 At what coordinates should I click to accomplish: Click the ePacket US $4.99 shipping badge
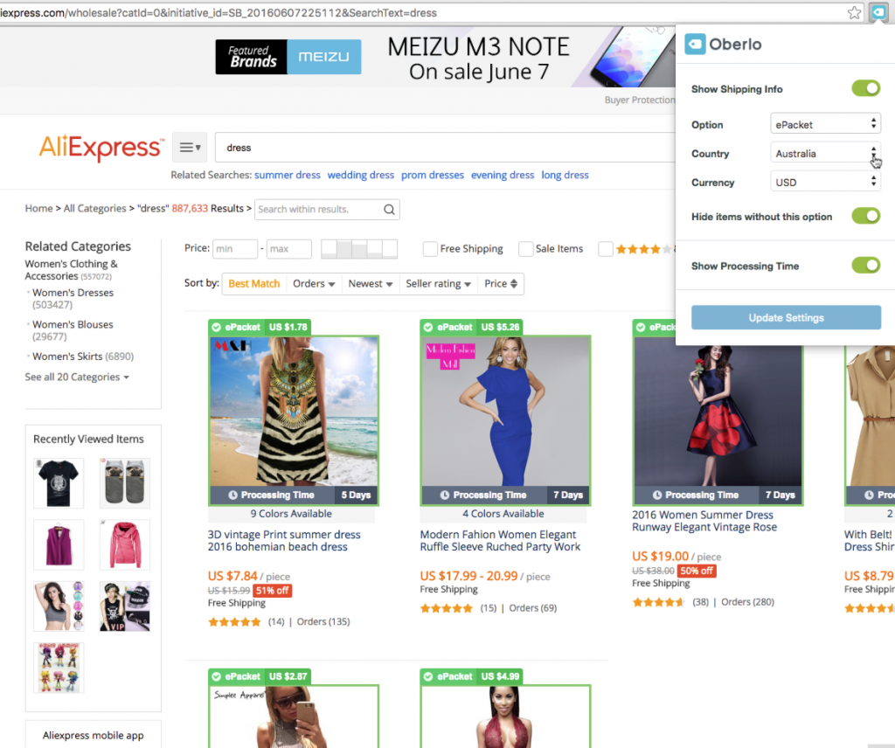coord(472,676)
